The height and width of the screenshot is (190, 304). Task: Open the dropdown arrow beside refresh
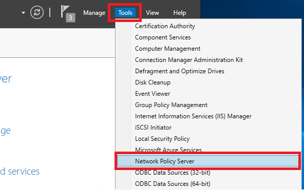(x=24, y=13)
